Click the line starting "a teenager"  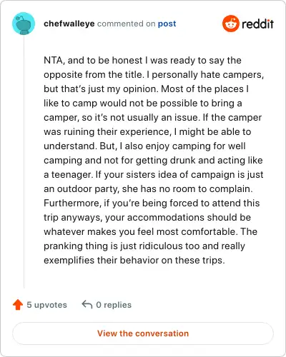click(154, 175)
